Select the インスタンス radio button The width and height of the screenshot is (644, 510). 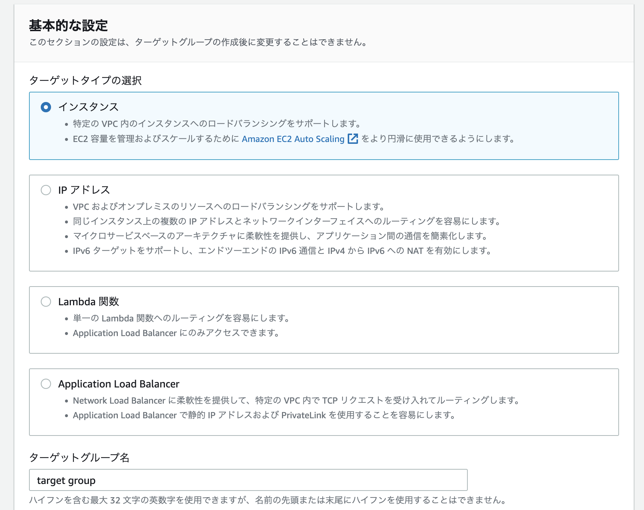pyautogui.click(x=46, y=107)
